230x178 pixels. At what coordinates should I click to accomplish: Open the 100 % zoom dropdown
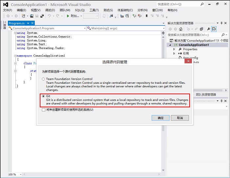tap(21, 174)
